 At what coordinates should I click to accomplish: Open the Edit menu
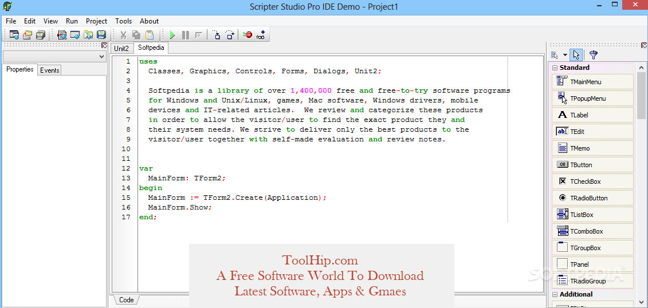tap(30, 21)
